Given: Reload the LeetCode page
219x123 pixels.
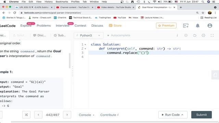Looking at the screenshot, I should pyautogui.click(x=15, y=13).
